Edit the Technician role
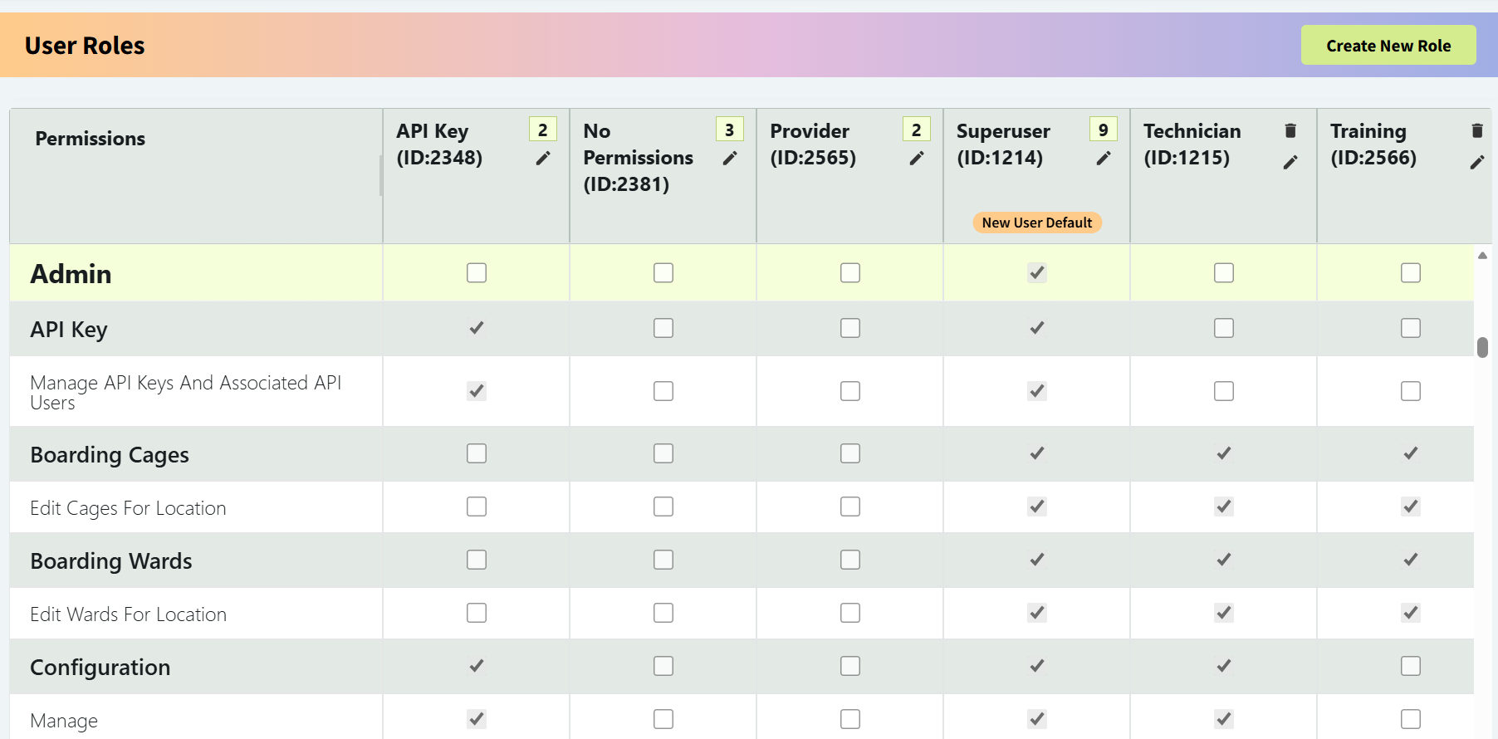This screenshot has width=1498, height=739. (x=1290, y=162)
